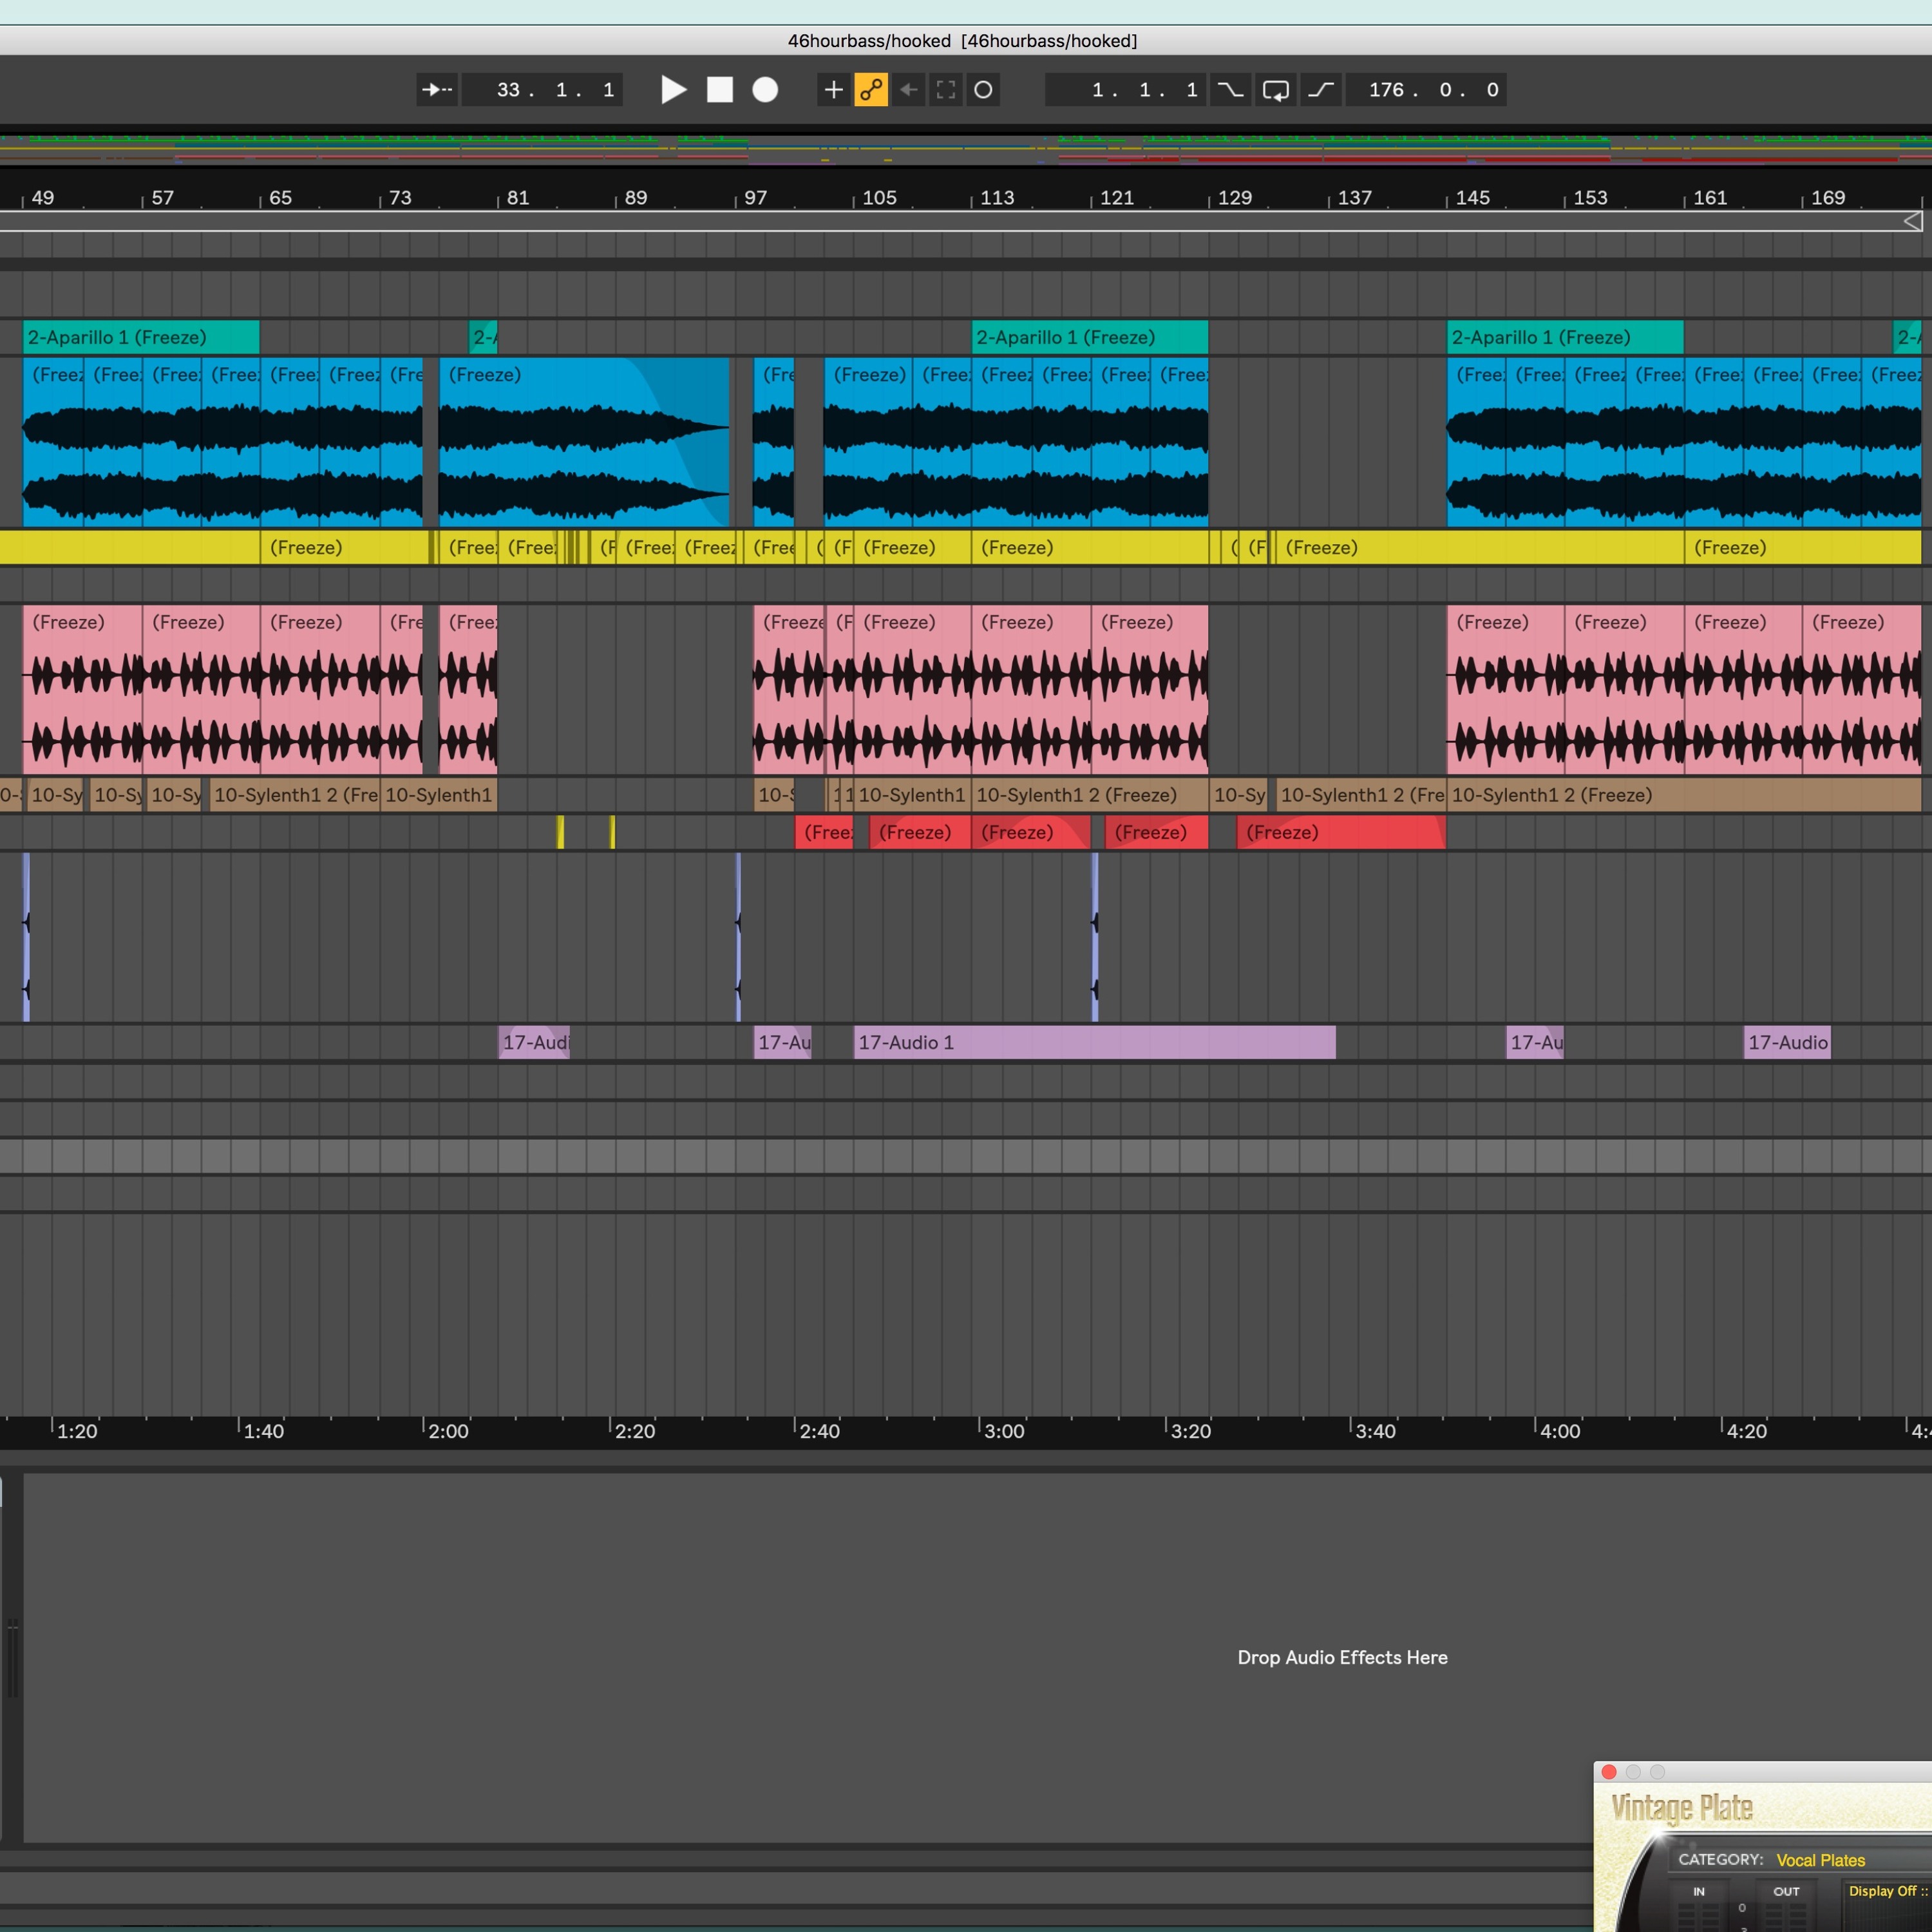The height and width of the screenshot is (1932, 1932).
Task: Click the Drop Audio Effects Here area
Action: pyautogui.click(x=1342, y=1657)
